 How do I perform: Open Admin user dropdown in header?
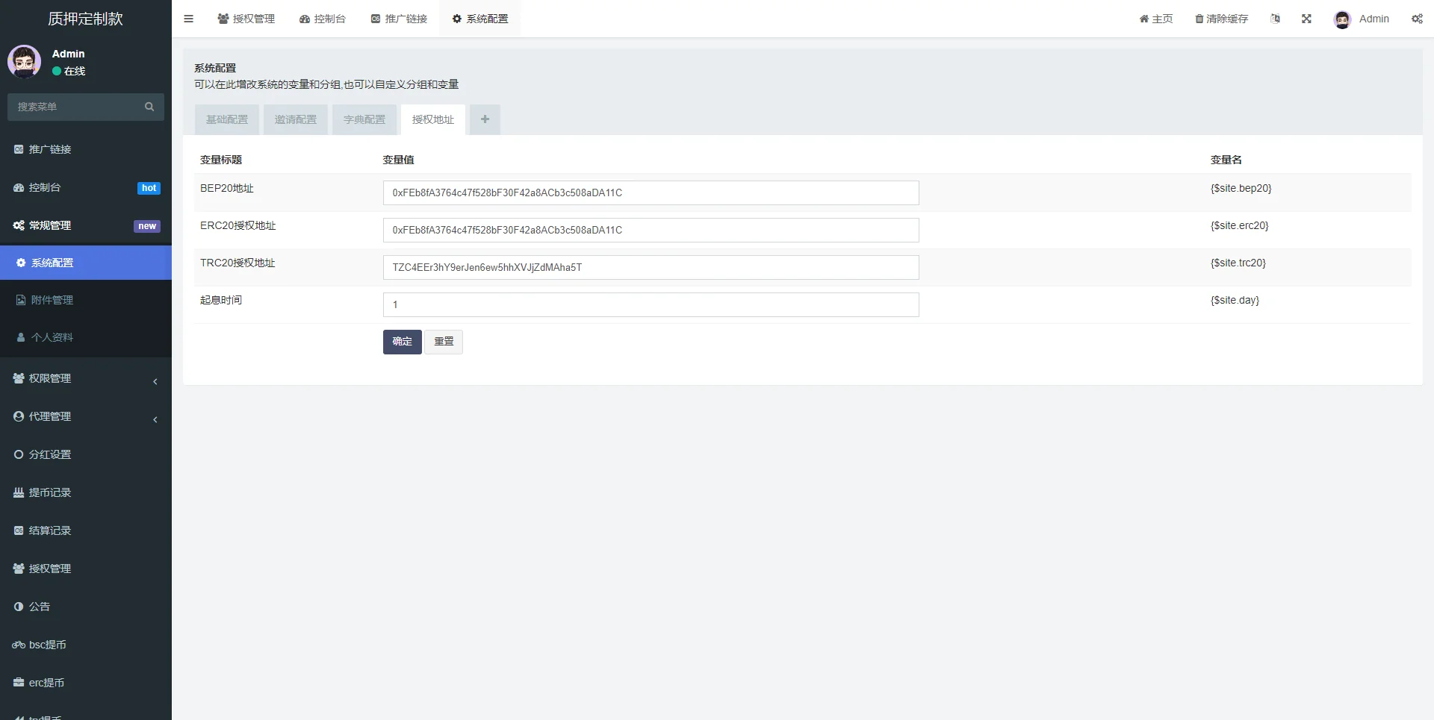(x=1362, y=19)
